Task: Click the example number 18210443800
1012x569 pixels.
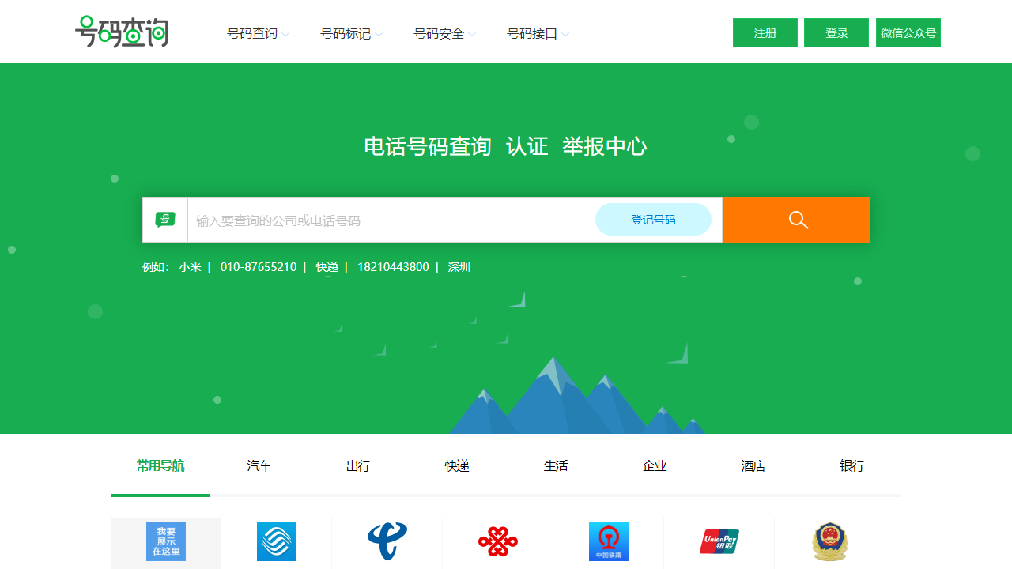Action: (x=393, y=267)
